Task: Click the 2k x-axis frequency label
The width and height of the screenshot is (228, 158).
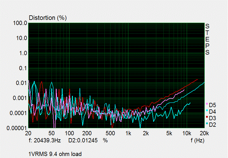Action: click(146, 133)
